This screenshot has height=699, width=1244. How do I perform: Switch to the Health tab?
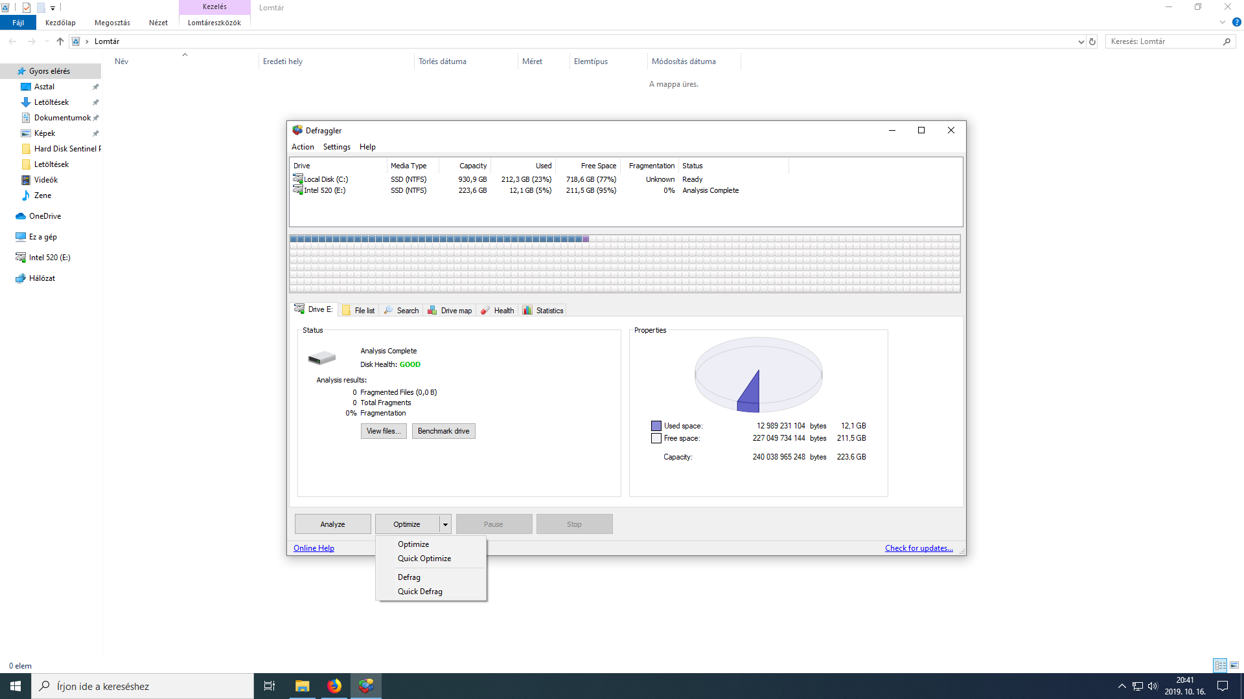click(497, 311)
